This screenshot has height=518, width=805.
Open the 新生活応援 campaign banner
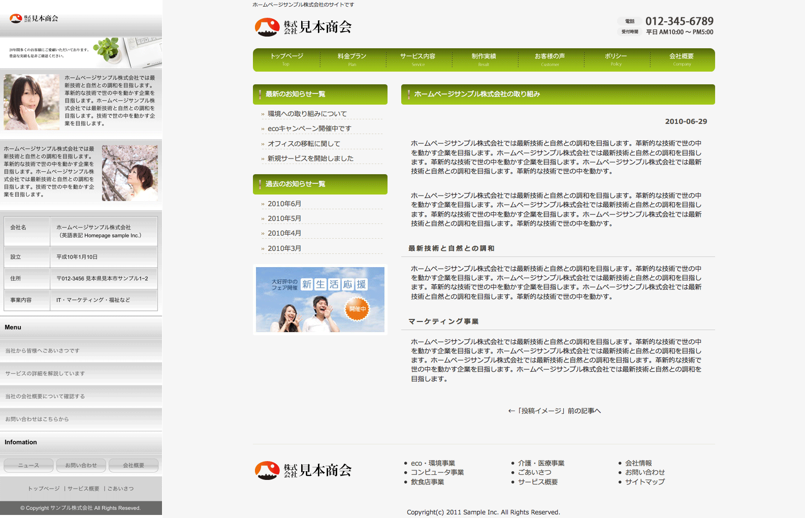[320, 300]
